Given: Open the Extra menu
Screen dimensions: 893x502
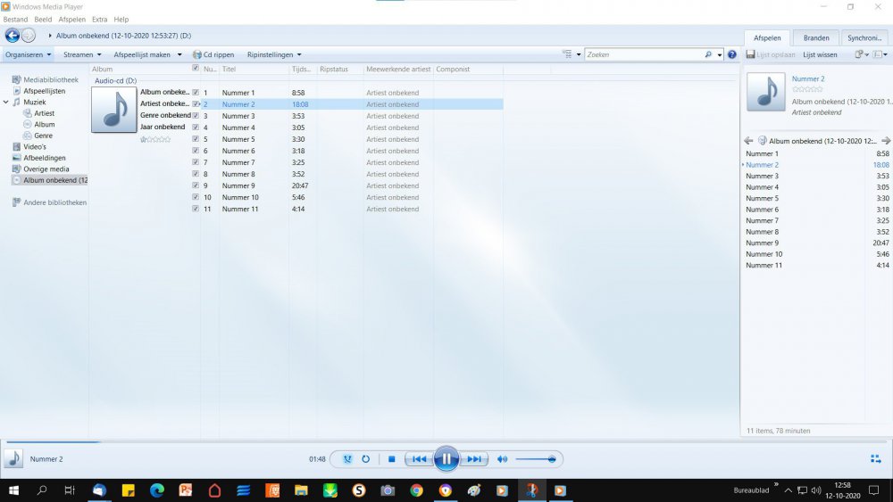Looking at the screenshot, I should coord(100,20).
